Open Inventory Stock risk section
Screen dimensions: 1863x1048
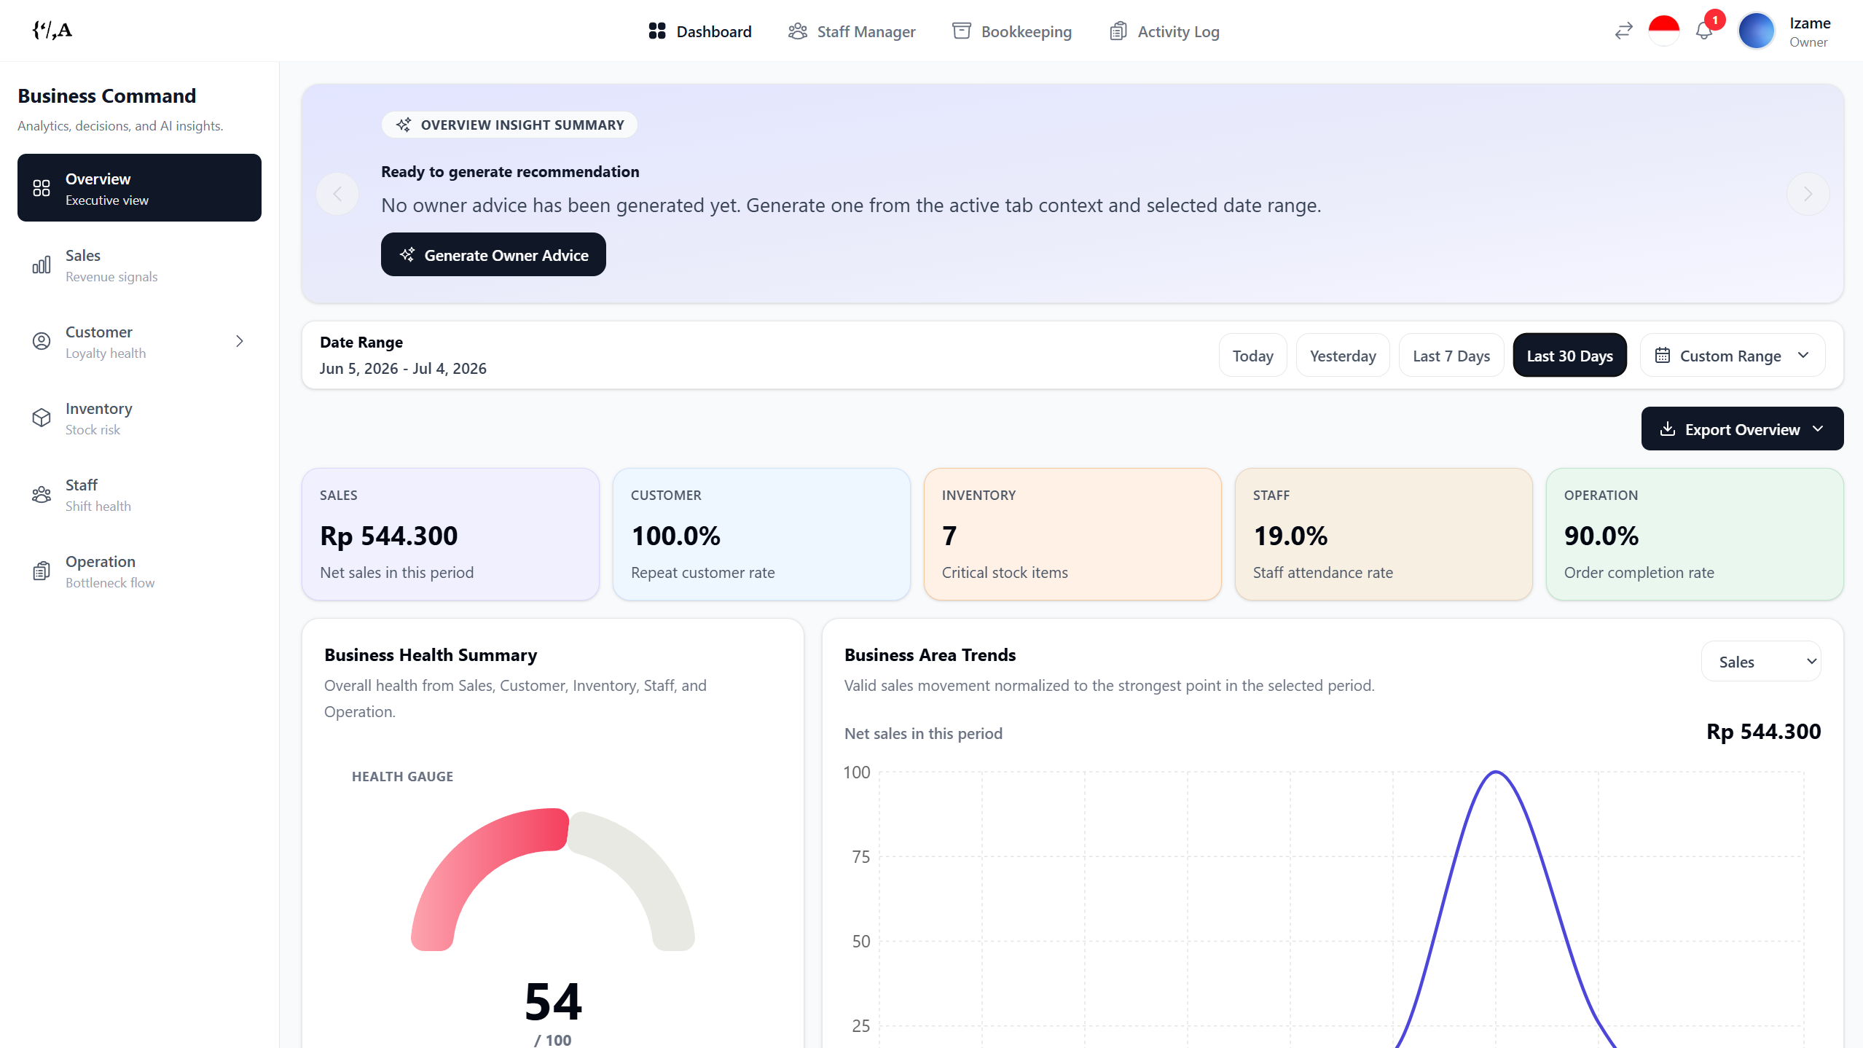click(139, 418)
